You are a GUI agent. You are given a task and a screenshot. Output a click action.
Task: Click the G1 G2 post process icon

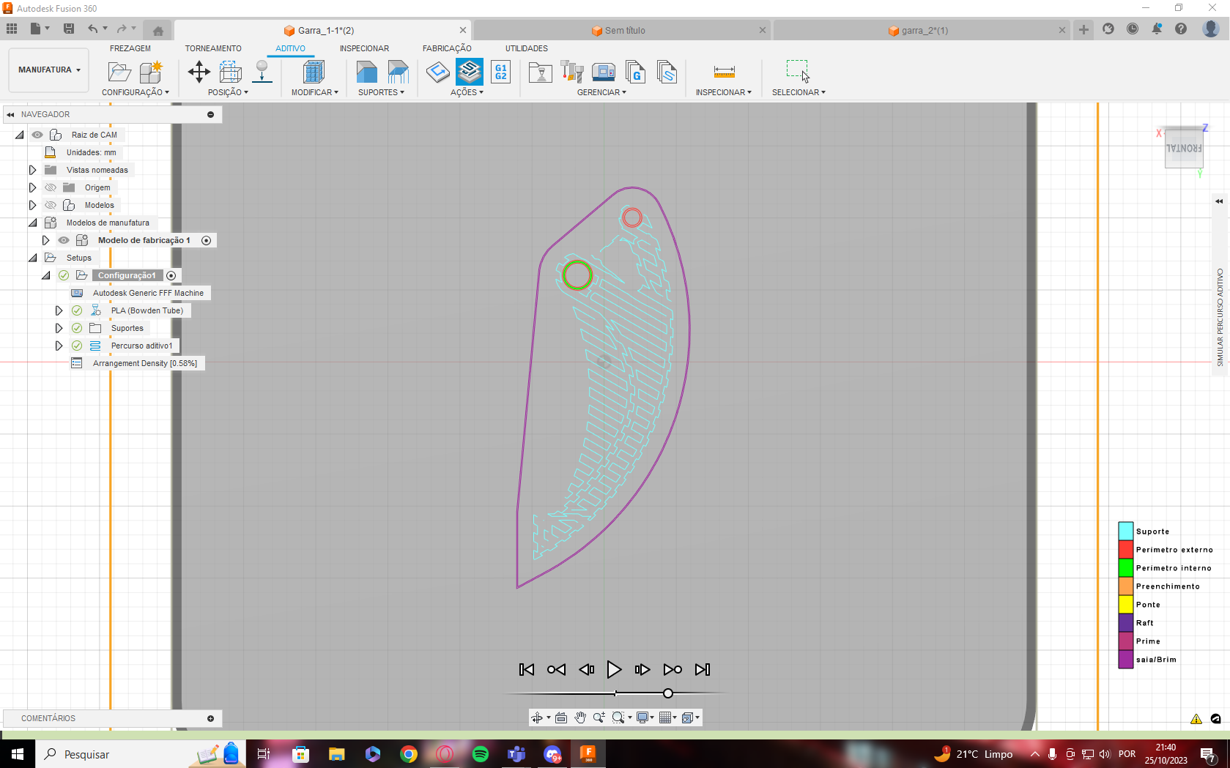click(501, 72)
